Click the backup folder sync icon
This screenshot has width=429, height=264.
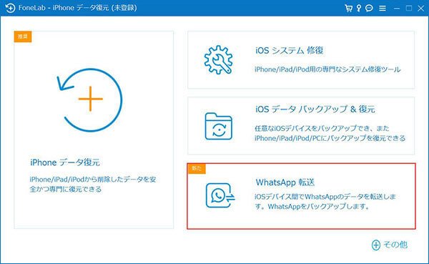218,126
